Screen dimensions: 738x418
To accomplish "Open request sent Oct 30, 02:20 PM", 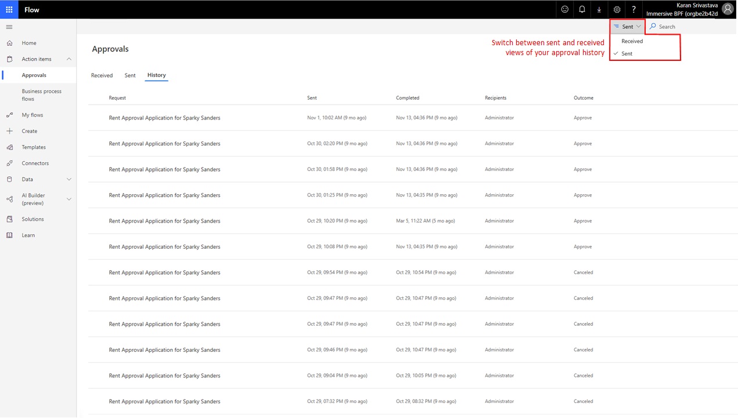I will (164, 144).
